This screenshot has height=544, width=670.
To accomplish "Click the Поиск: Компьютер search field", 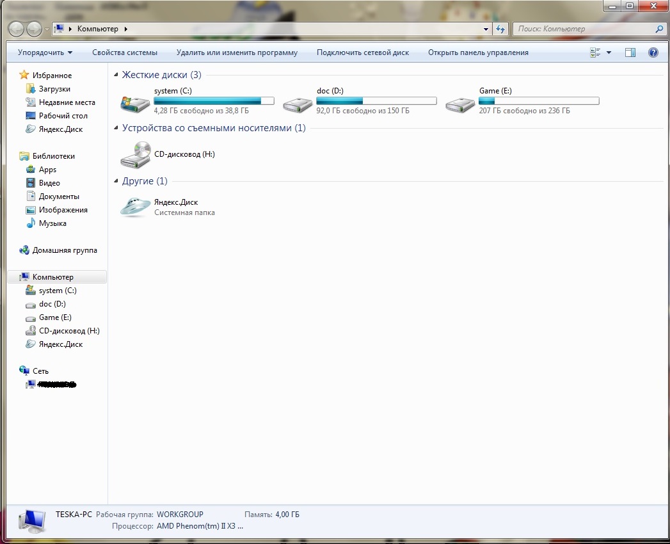I will click(x=582, y=29).
